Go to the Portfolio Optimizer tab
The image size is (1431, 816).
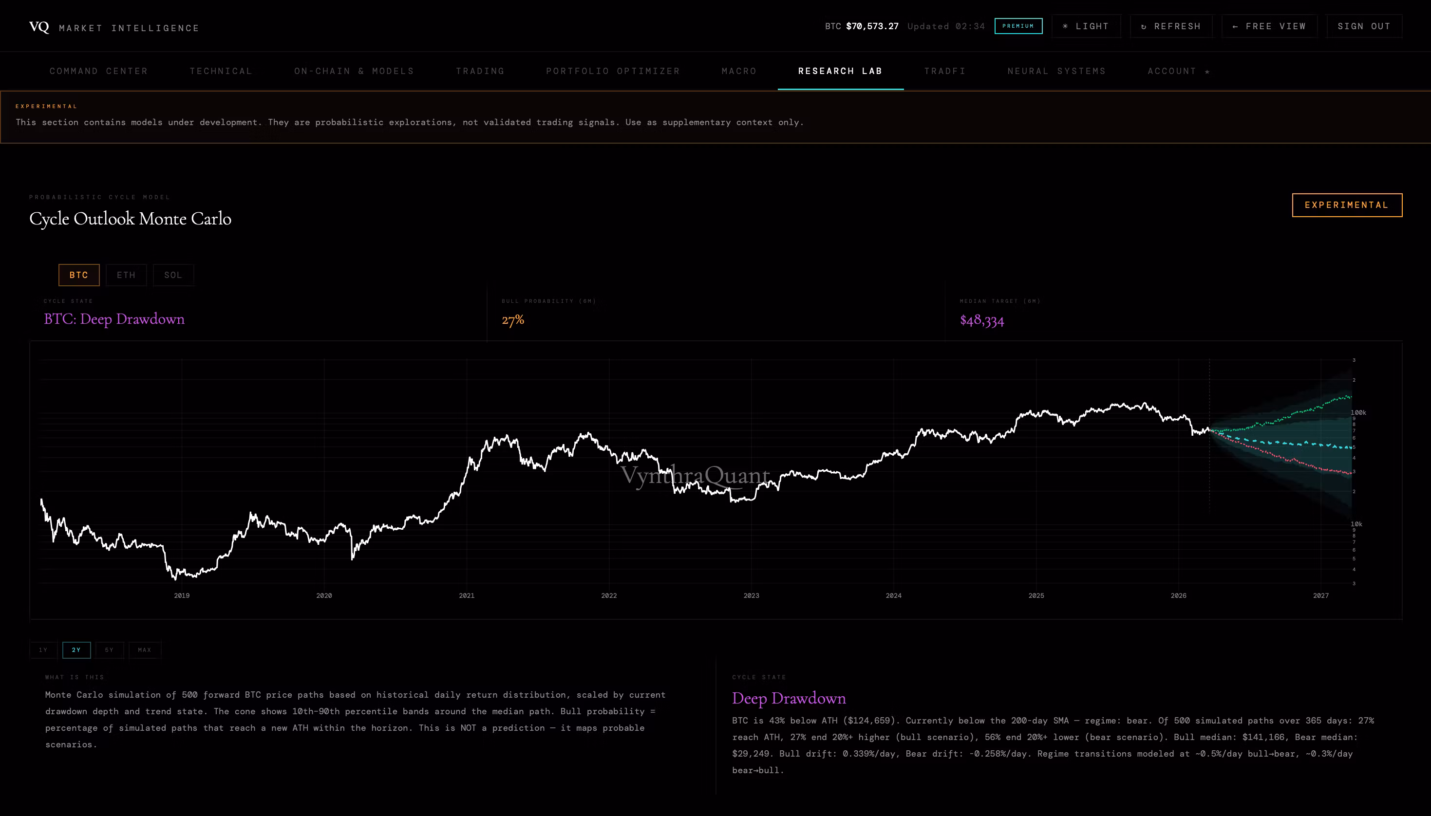coord(613,71)
